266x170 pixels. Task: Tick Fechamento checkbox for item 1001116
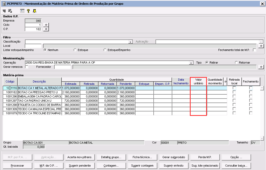coord(251,88)
